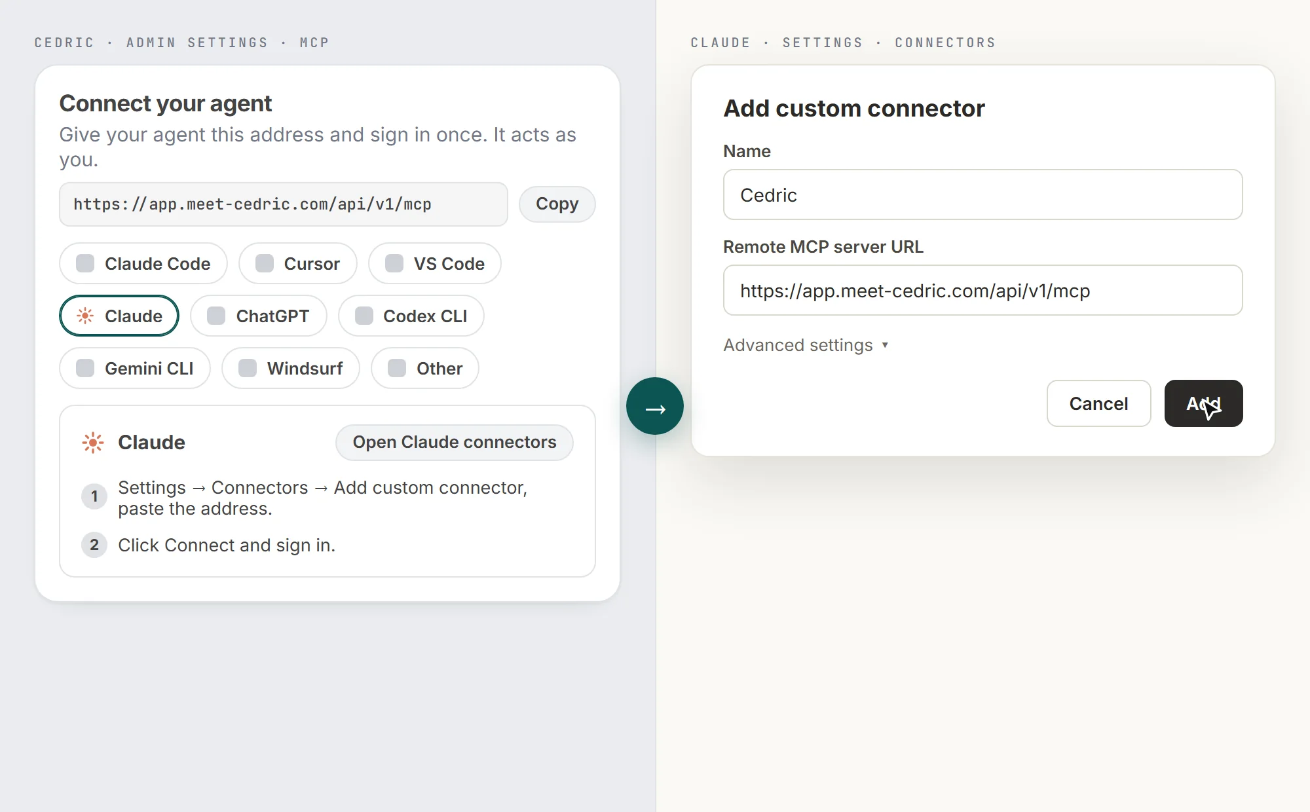This screenshot has width=1310, height=812.
Task: Select the Claude agent chip
Action: [x=119, y=316]
